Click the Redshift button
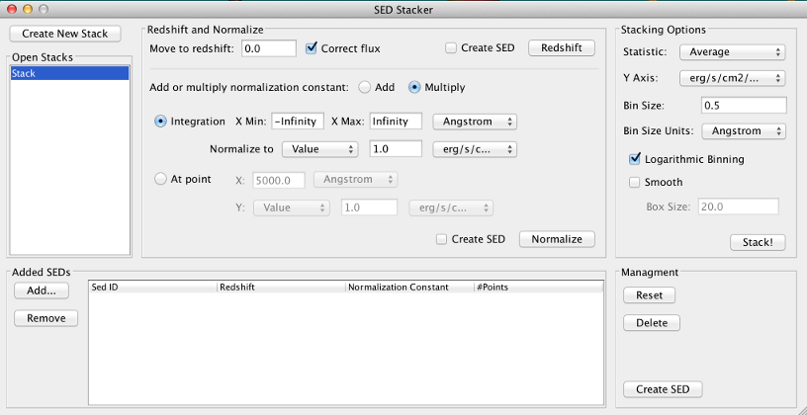This screenshot has width=807, height=415. pos(562,47)
